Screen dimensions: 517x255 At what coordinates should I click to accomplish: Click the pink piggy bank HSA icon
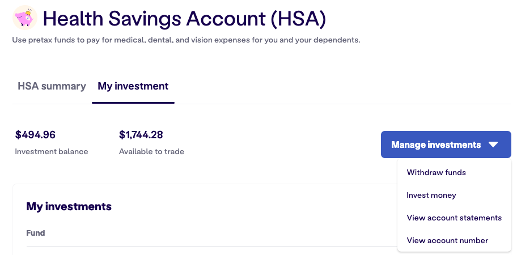point(25,18)
